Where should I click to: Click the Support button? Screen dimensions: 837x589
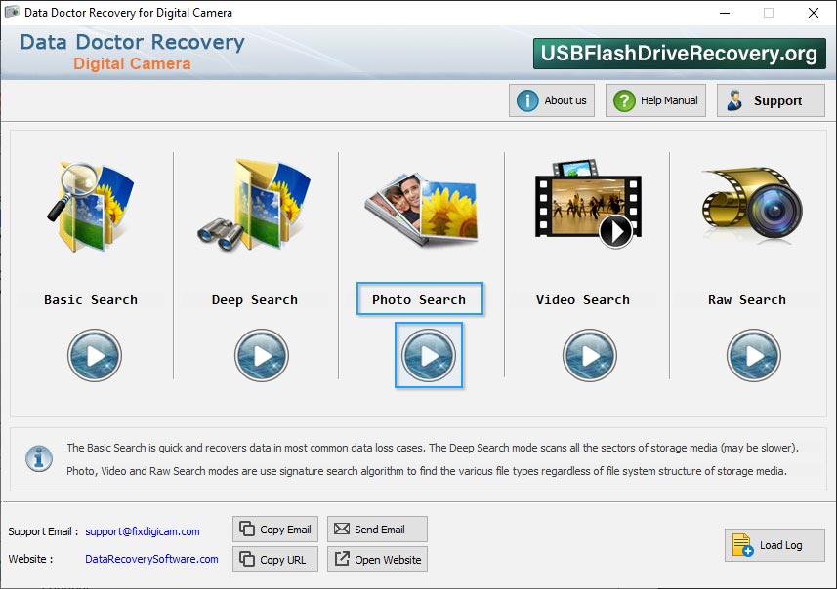click(x=771, y=100)
